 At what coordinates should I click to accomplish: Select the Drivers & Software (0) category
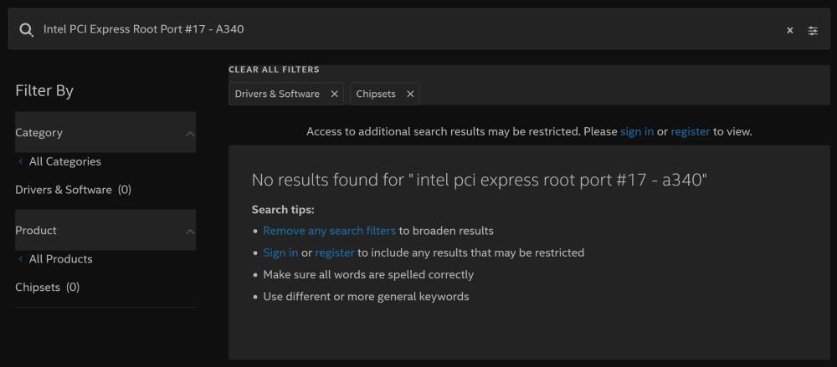(x=73, y=190)
